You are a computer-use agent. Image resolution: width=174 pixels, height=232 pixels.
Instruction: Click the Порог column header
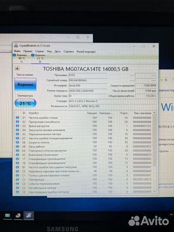(124, 113)
